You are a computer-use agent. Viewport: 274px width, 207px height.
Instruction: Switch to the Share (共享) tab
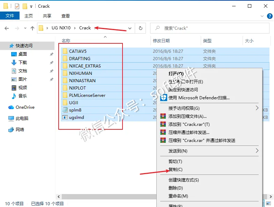pos(47,16)
